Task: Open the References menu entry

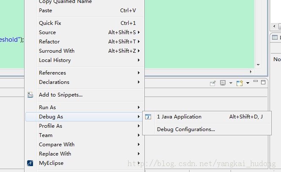Action: click(x=85, y=73)
